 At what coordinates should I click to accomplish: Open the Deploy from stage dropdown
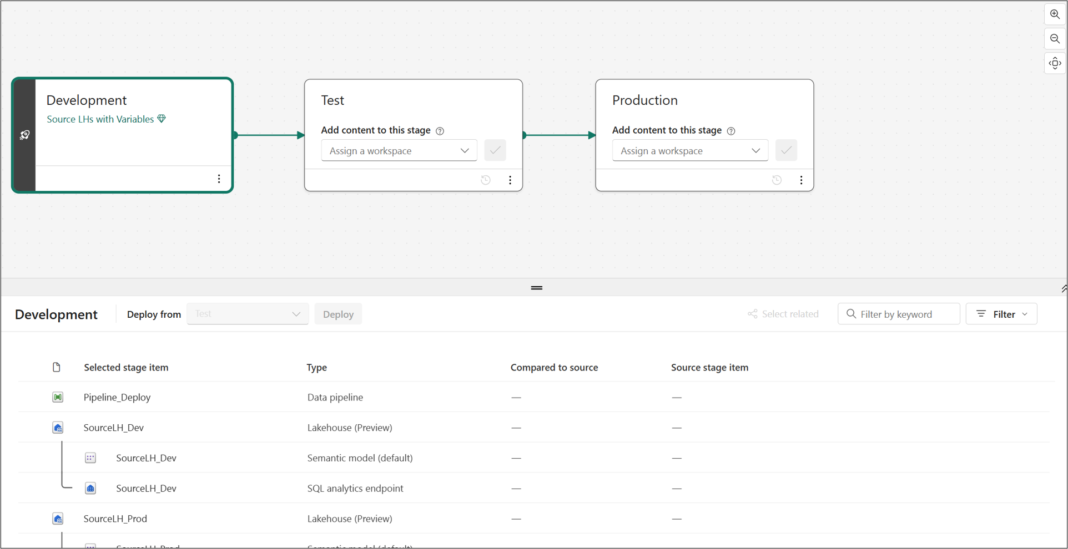248,314
